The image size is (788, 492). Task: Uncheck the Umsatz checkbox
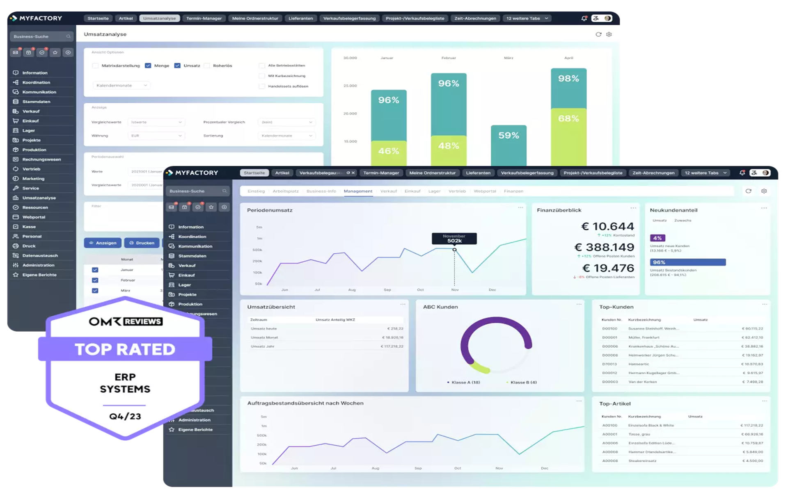[x=177, y=66]
